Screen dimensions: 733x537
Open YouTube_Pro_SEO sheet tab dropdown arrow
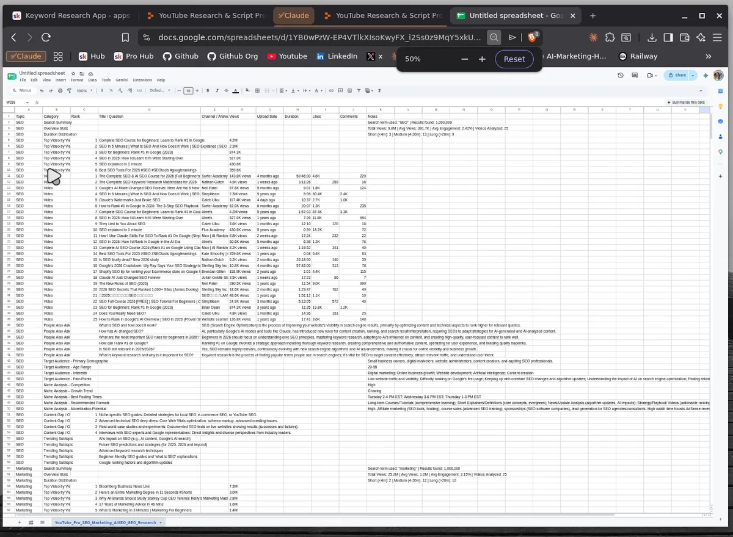161,522
